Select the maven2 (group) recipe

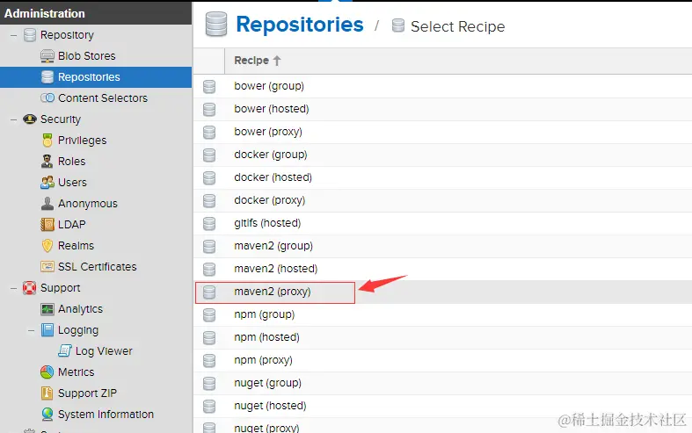coord(442,246)
